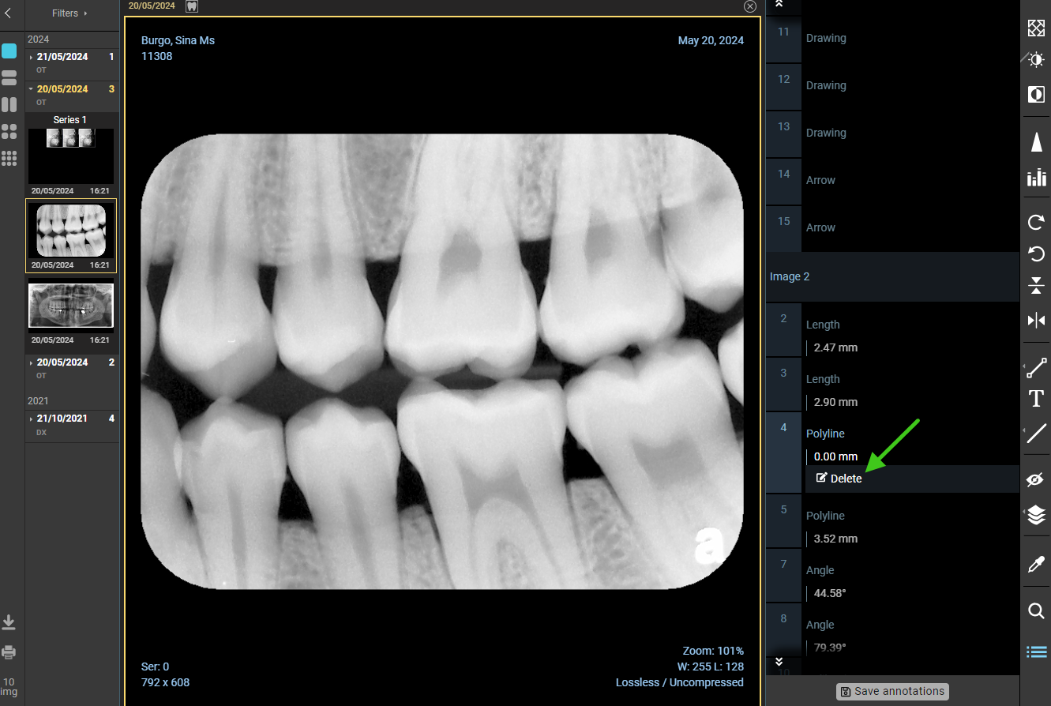Open the layers stack tool
1051x706 pixels.
(x=1036, y=516)
